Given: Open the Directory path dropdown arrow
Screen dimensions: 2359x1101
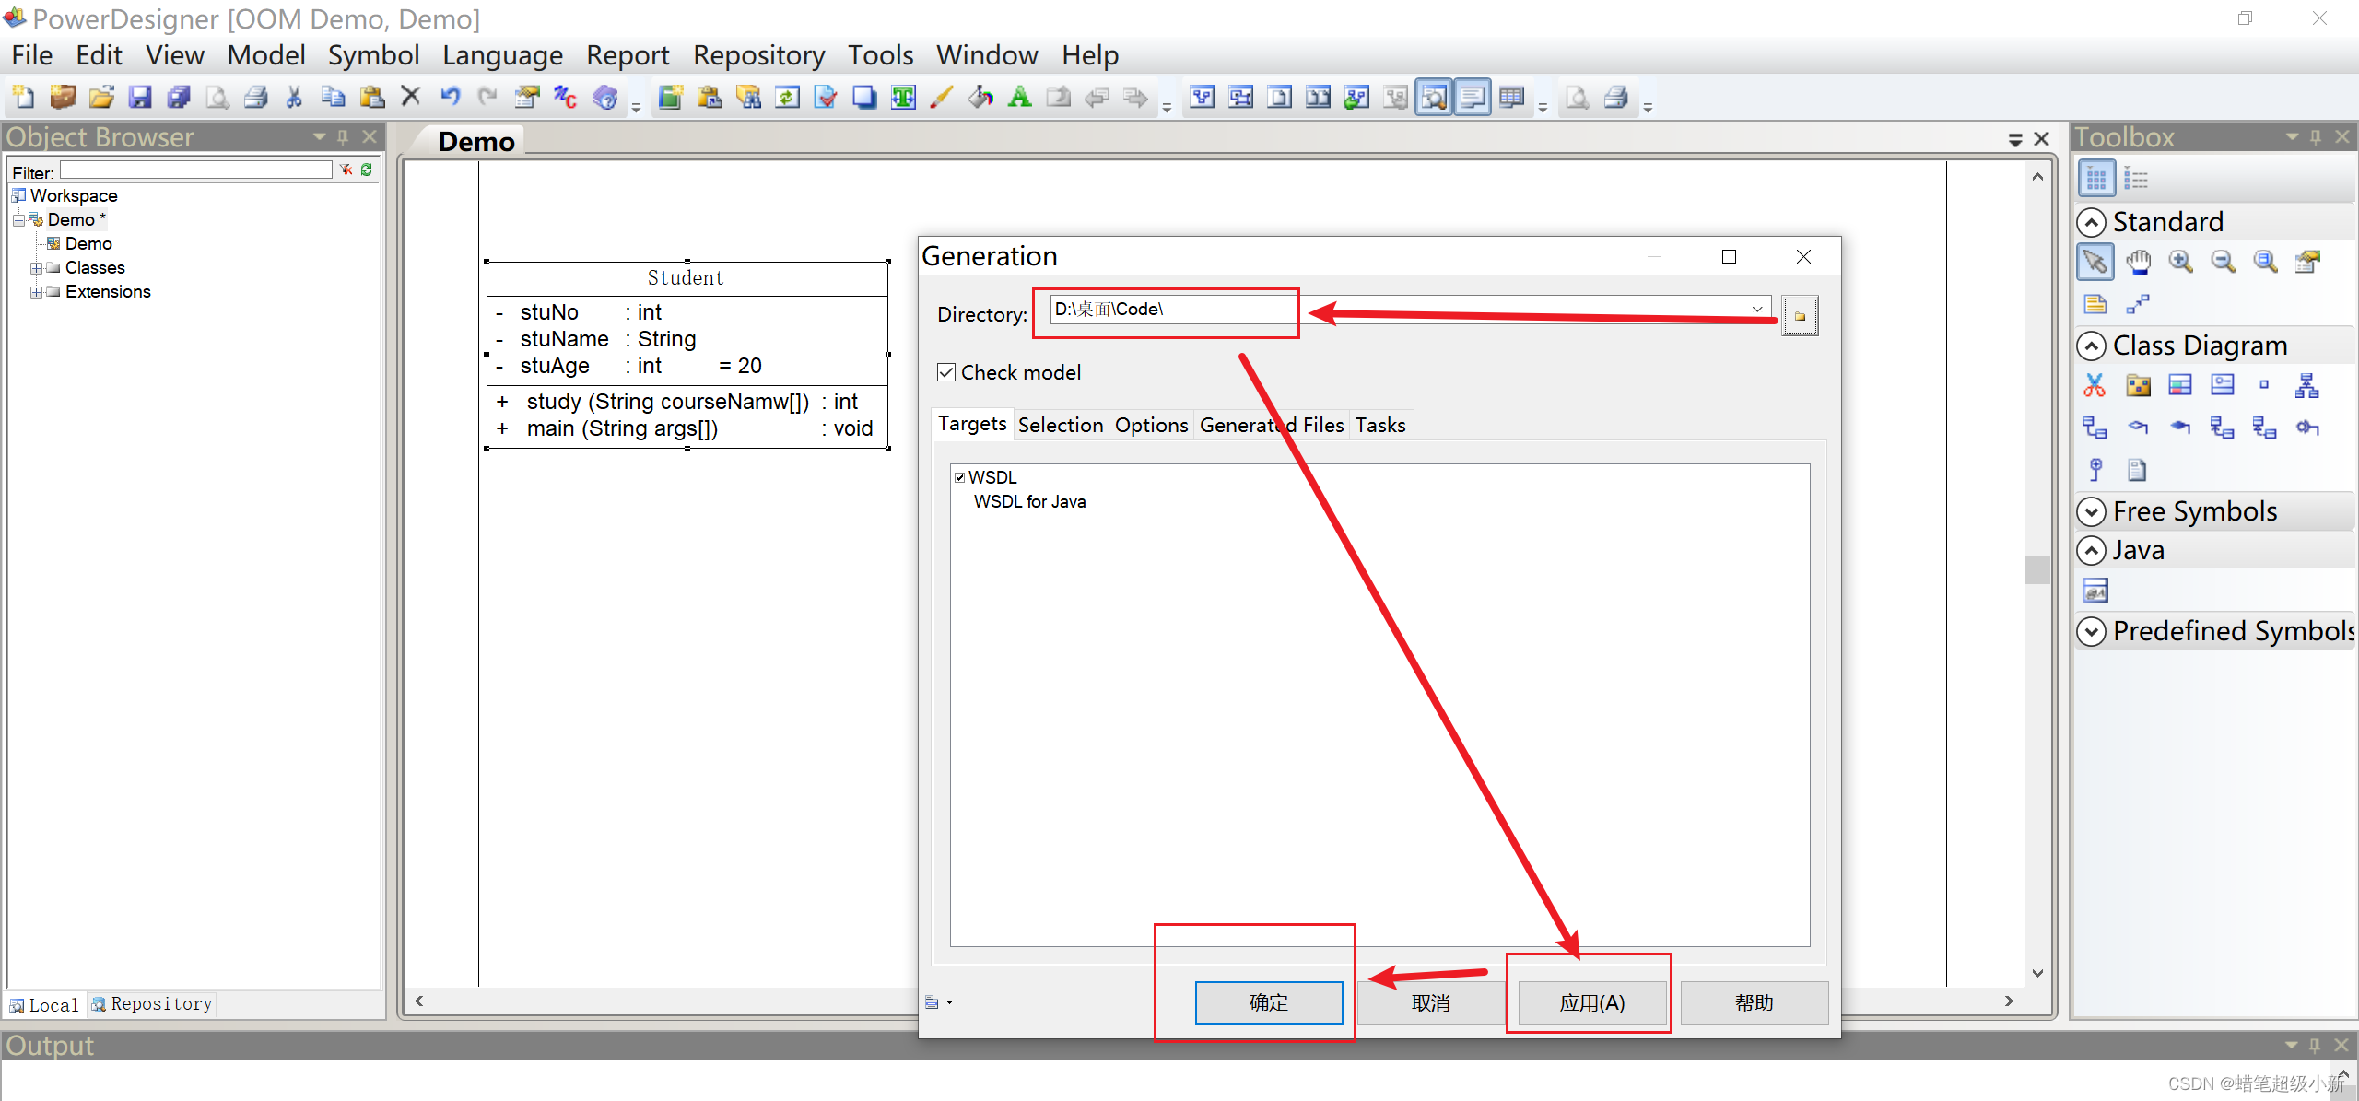Looking at the screenshot, I should click(1757, 309).
